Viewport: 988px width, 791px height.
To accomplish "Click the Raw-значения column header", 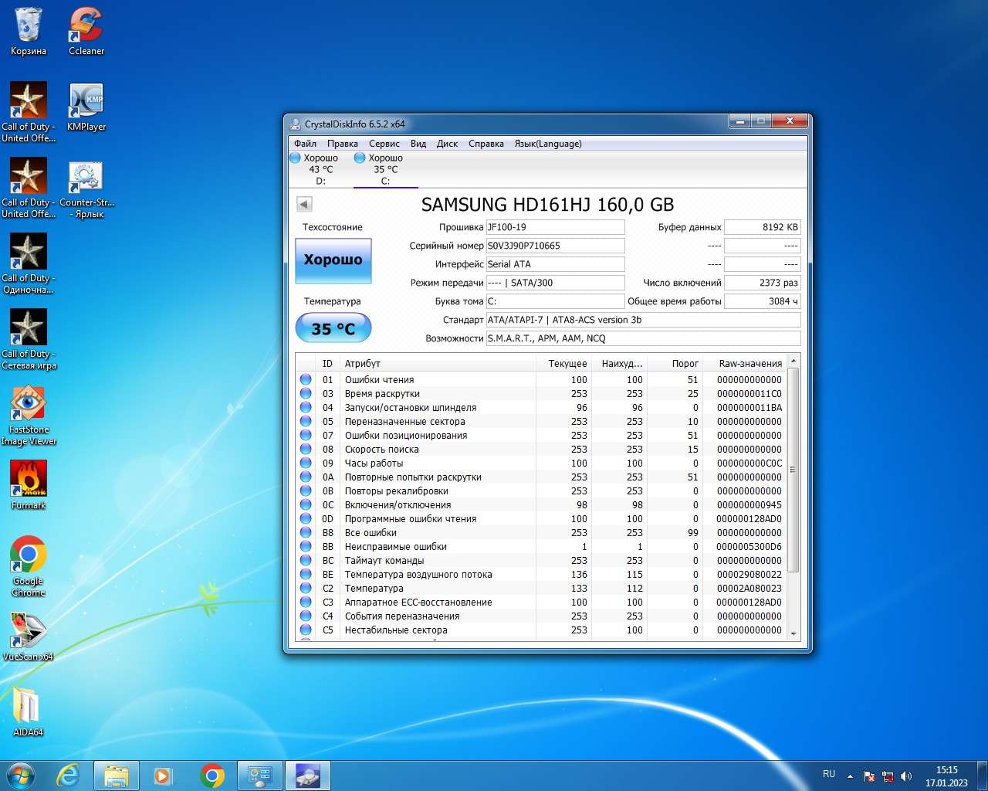I will (749, 364).
